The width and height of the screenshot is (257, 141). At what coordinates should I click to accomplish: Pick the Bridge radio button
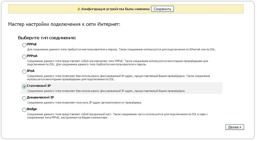point(24,110)
